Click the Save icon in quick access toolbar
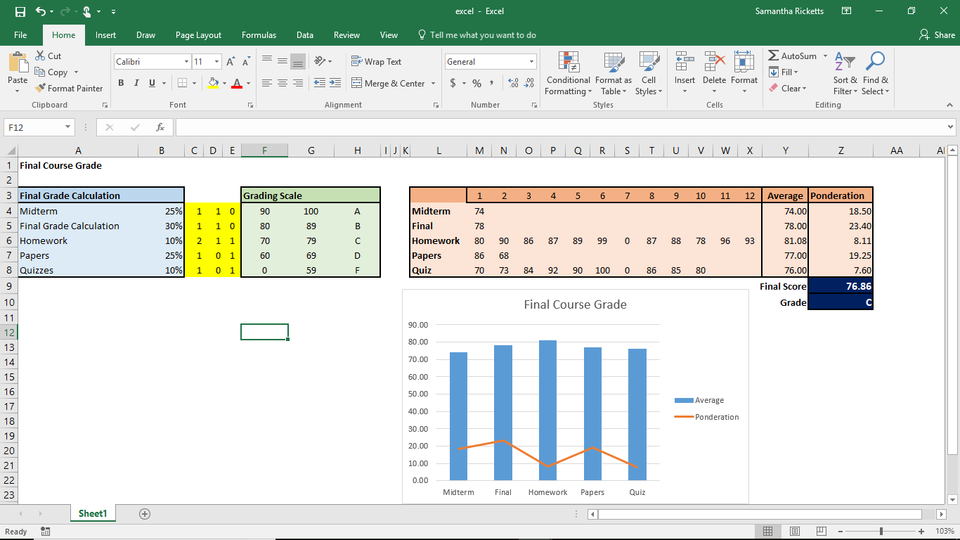960x540 pixels. tap(20, 11)
